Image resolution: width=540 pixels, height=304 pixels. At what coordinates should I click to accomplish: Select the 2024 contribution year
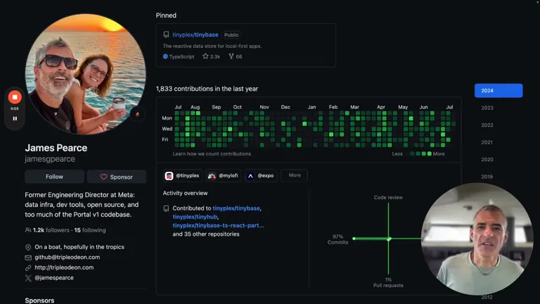(499, 91)
